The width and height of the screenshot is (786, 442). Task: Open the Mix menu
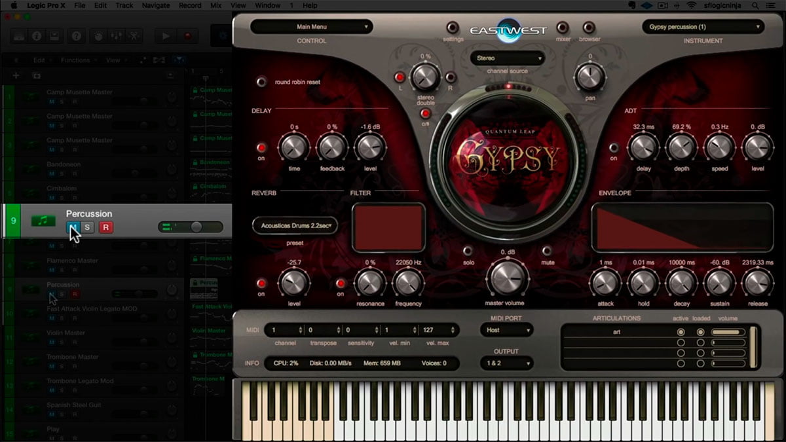tap(215, 5)
